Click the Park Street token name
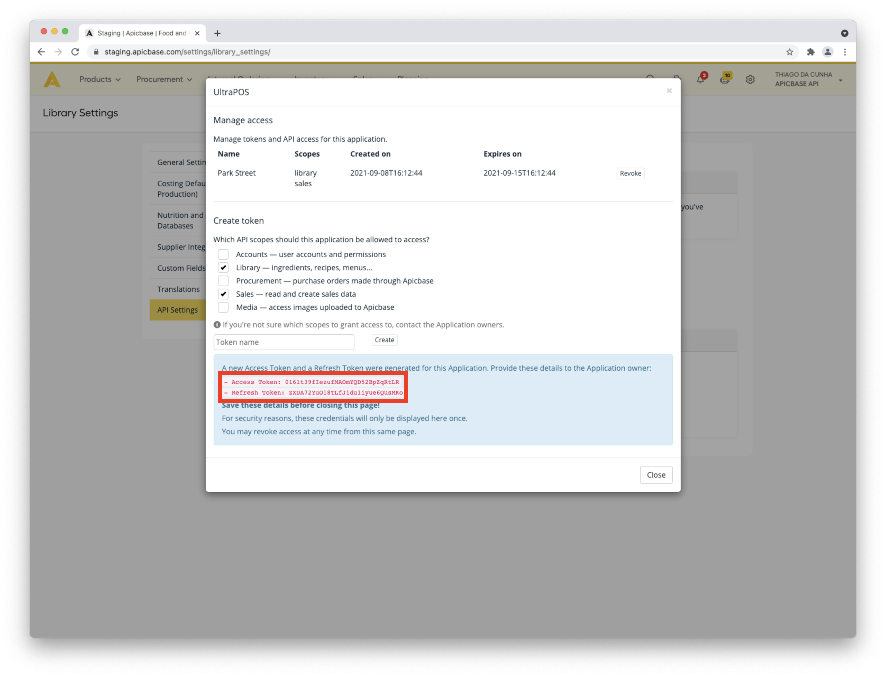The image size is (886, 677). [x=236, y=173]
